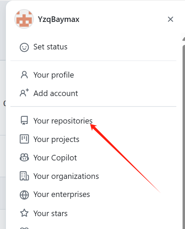Click the project board icon
This screenshot has height=229, width=185.
[x=24, y=139]
